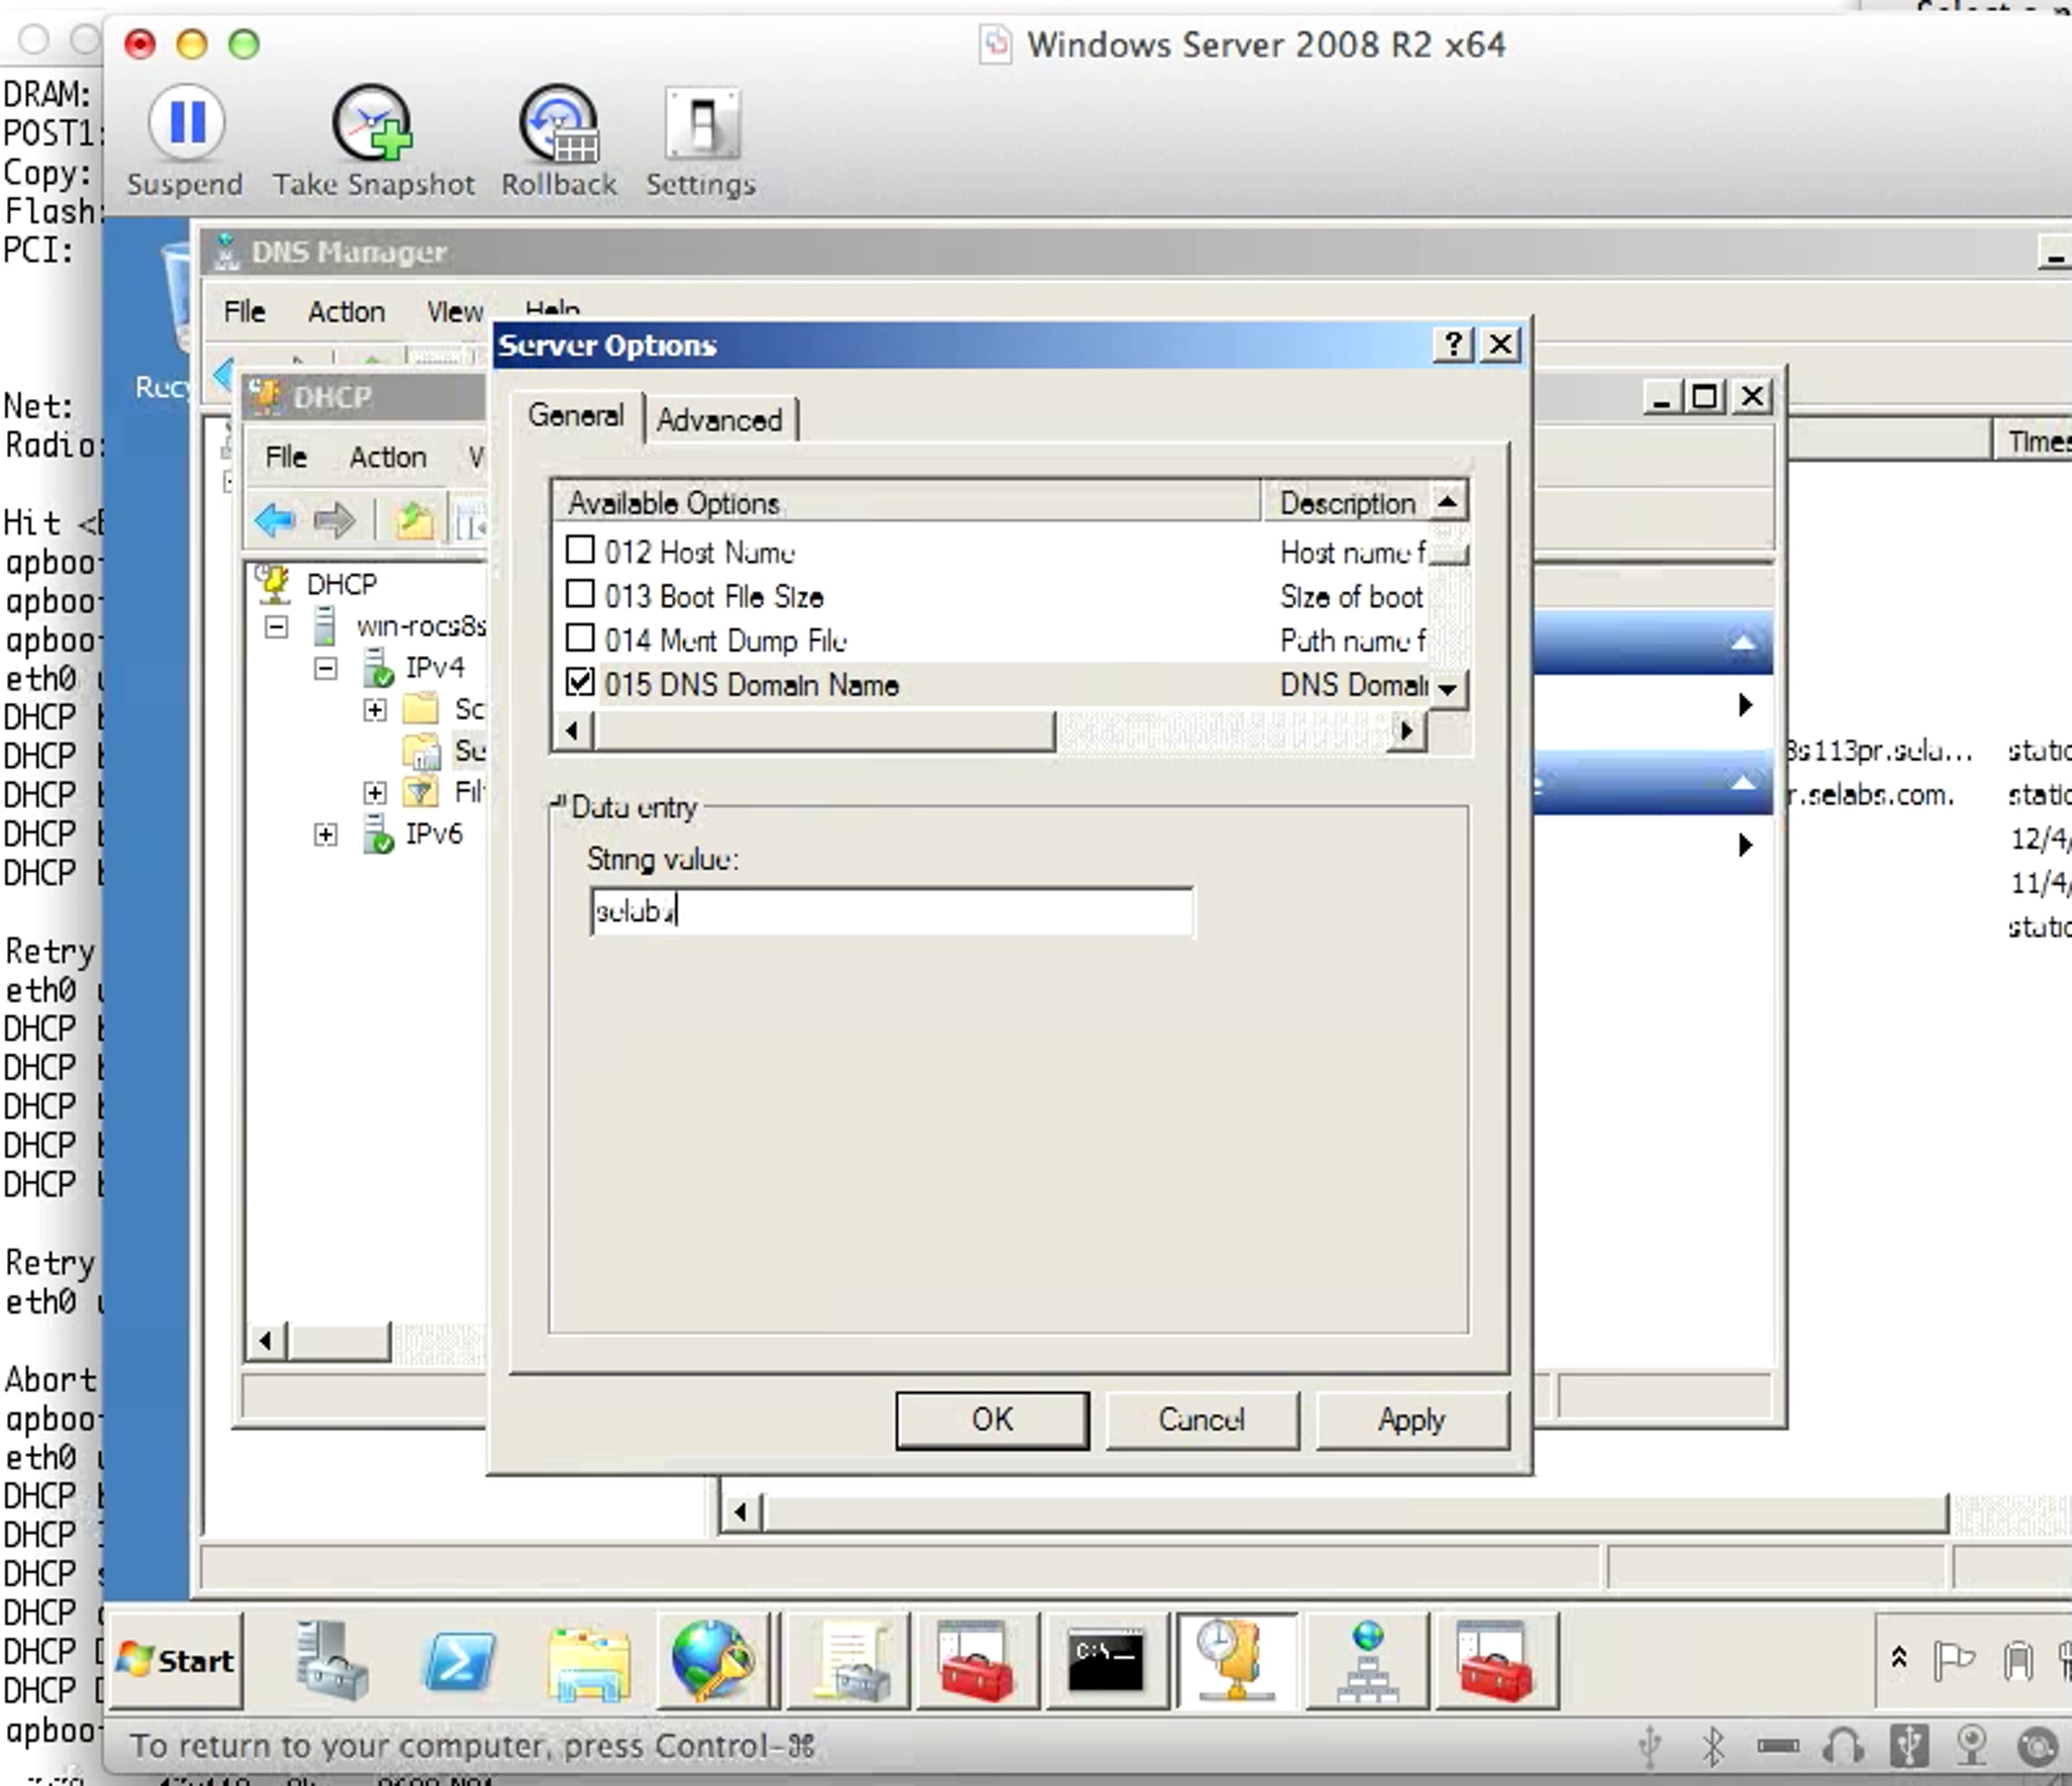Screen dimensions: 2072x1786
Task: Open the network globe taskbar icon
Action: click(x=1367, y=1660)
